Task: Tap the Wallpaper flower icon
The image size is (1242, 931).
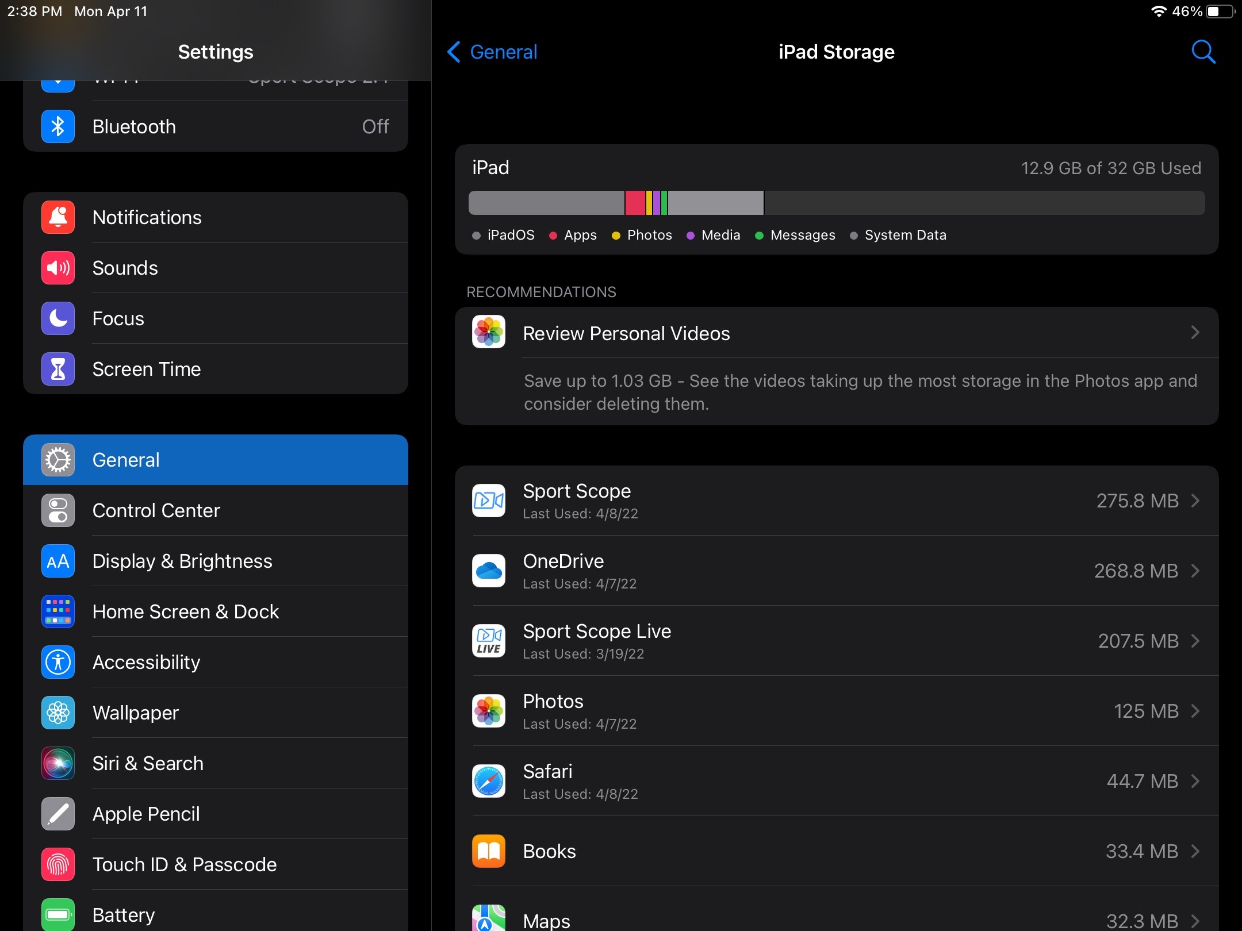Action: [58, 713]
